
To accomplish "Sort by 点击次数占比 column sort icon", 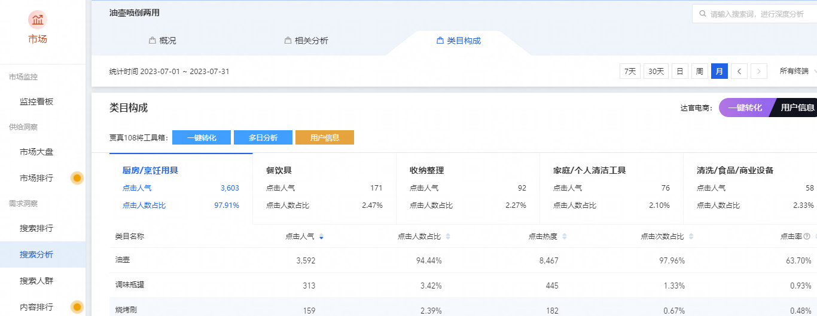I will 691,237.
